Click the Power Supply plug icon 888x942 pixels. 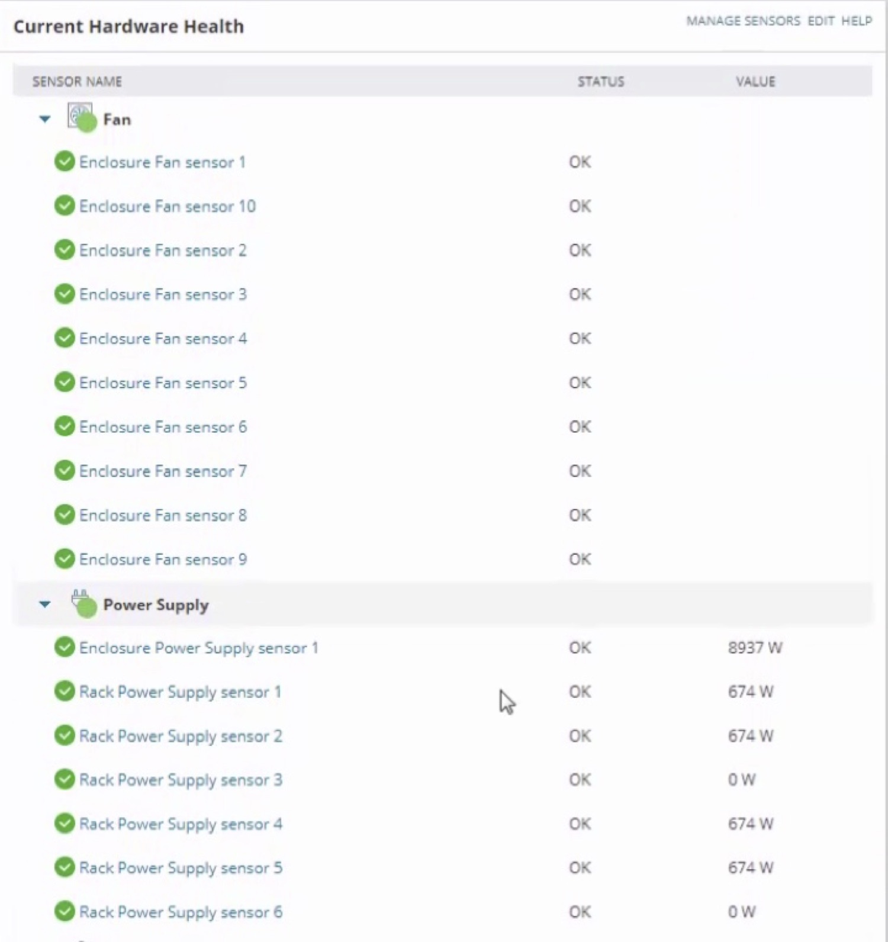point(83,603)
